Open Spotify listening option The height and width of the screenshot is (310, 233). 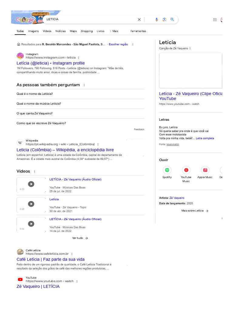click(167, 170)
